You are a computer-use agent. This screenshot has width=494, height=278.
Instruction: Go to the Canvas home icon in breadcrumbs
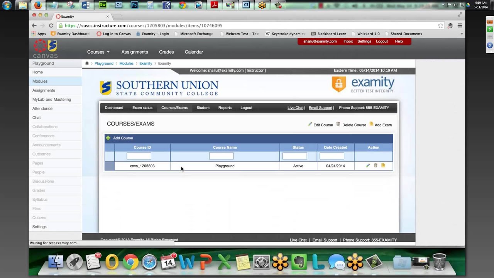(87, 63)
